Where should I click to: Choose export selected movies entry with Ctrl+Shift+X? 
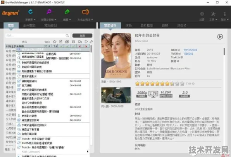click(53, 120)
